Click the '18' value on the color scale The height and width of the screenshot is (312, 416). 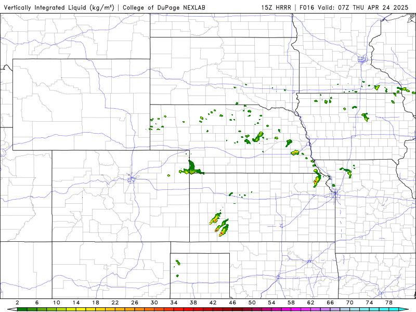(96, 303)
